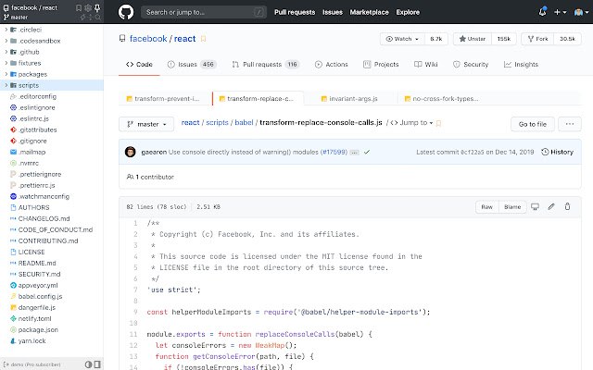Click Explore in top navigation
This screenshot has height=370, width=593.
408,12
